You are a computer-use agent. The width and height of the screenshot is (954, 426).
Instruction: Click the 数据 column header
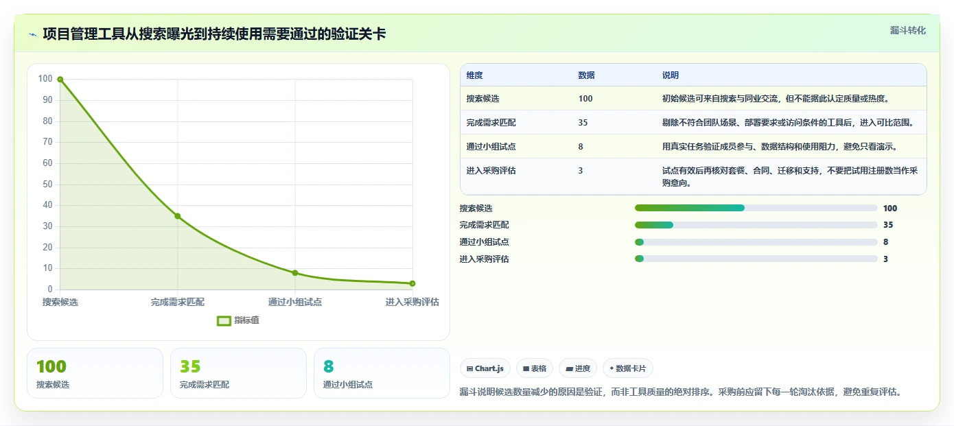pos(586,75)
